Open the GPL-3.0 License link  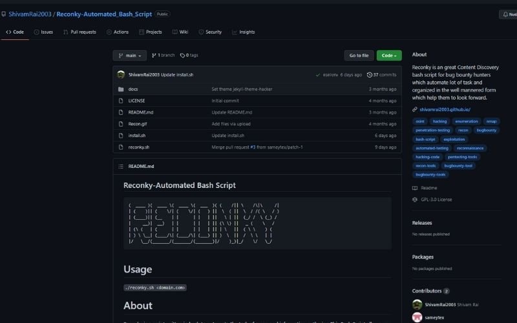[432, 200]
